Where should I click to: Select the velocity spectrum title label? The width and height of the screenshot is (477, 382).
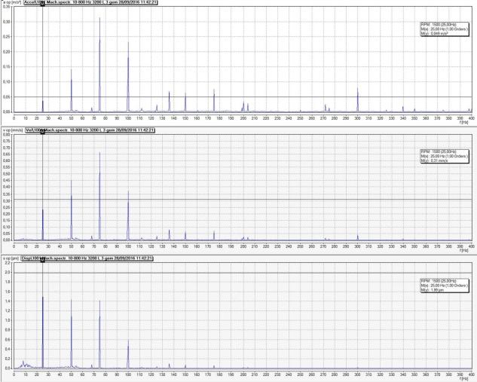(x=90, y=130)
